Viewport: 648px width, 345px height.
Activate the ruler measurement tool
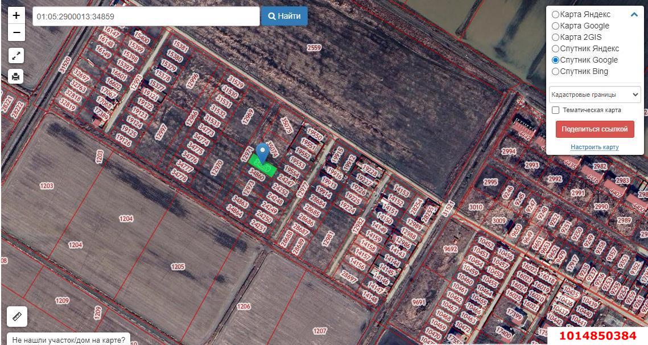[16, 316]
